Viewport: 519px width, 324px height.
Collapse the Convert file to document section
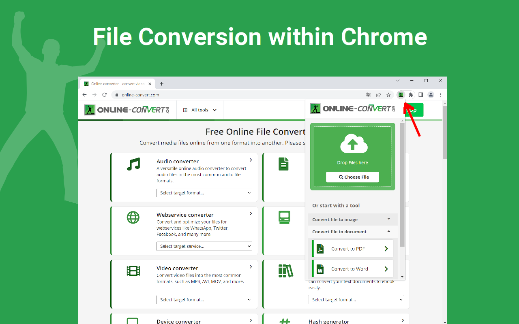(x=352, y=231)
